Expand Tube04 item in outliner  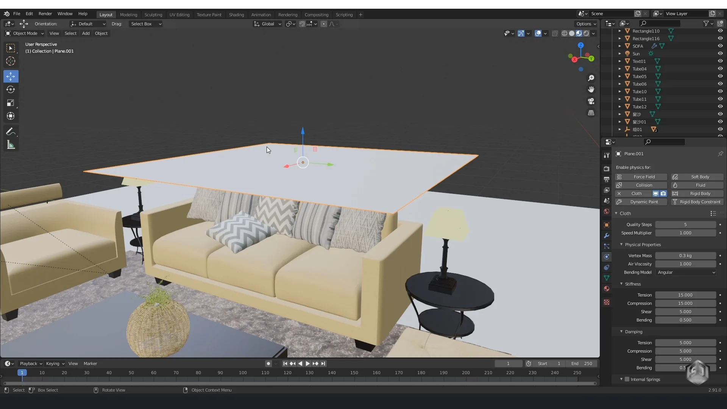tap(620, 69)
